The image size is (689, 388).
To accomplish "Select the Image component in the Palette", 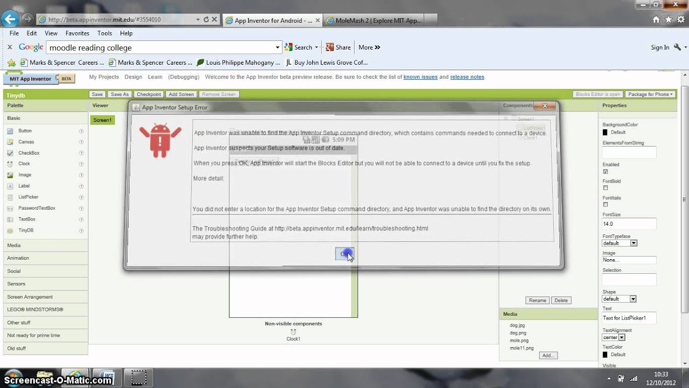I will click(x=25, y=175).
